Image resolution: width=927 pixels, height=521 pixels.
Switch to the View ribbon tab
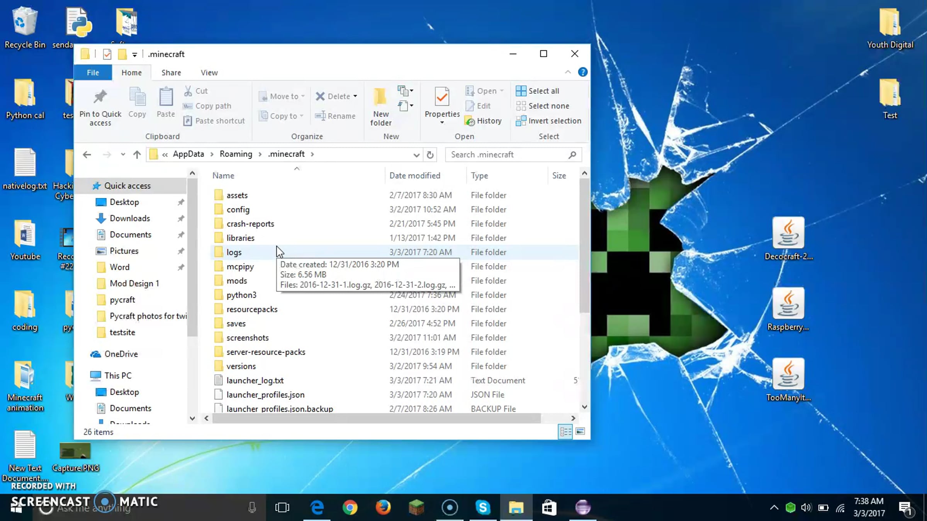click(209, 73)
